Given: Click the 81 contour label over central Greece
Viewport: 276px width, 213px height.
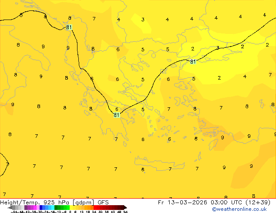Looking at the screenshot, I should point(117,115).
